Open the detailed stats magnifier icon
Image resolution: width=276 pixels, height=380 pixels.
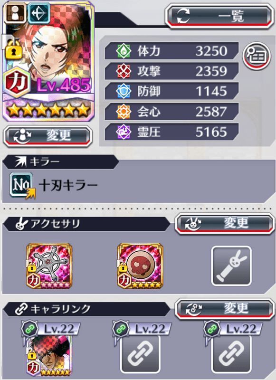(257, 56)
